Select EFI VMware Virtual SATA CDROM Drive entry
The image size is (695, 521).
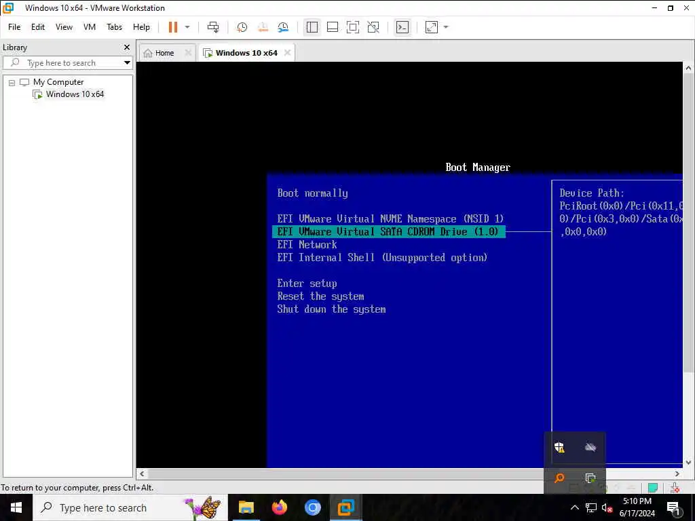[388, 232]
